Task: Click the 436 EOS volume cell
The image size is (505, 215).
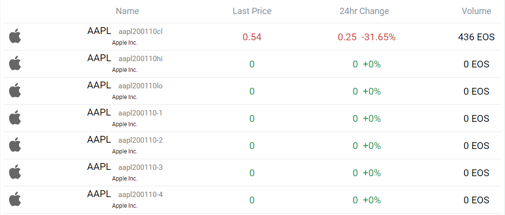Action: coord(476,37)
